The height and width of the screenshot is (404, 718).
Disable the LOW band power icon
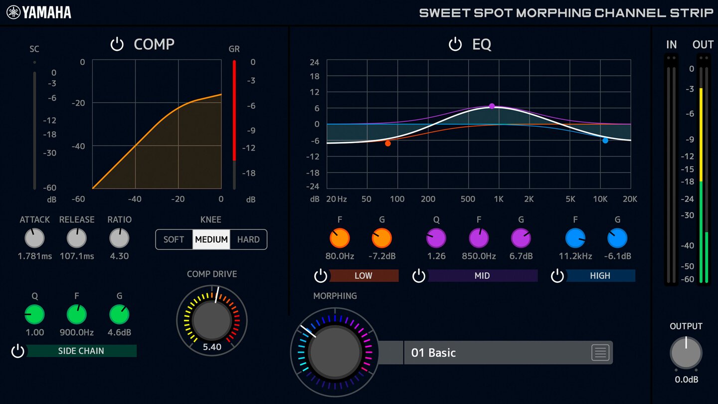point(321,276)
